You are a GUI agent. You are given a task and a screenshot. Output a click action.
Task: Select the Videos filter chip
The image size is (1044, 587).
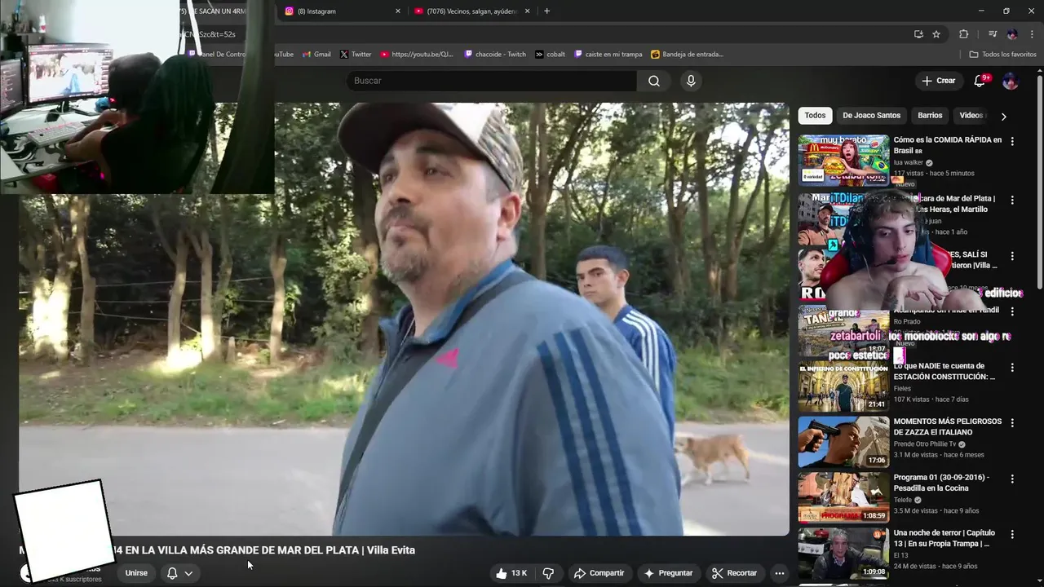(971, 116)
